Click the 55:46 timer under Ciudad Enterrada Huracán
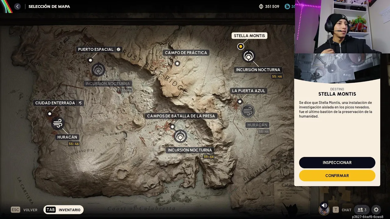390x219 pixels. tap(74, 144)
